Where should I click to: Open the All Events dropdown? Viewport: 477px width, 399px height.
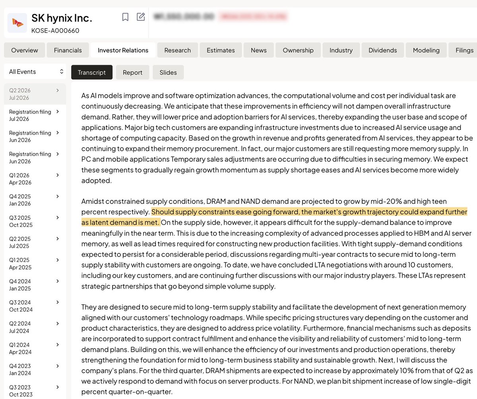[35, 72]
